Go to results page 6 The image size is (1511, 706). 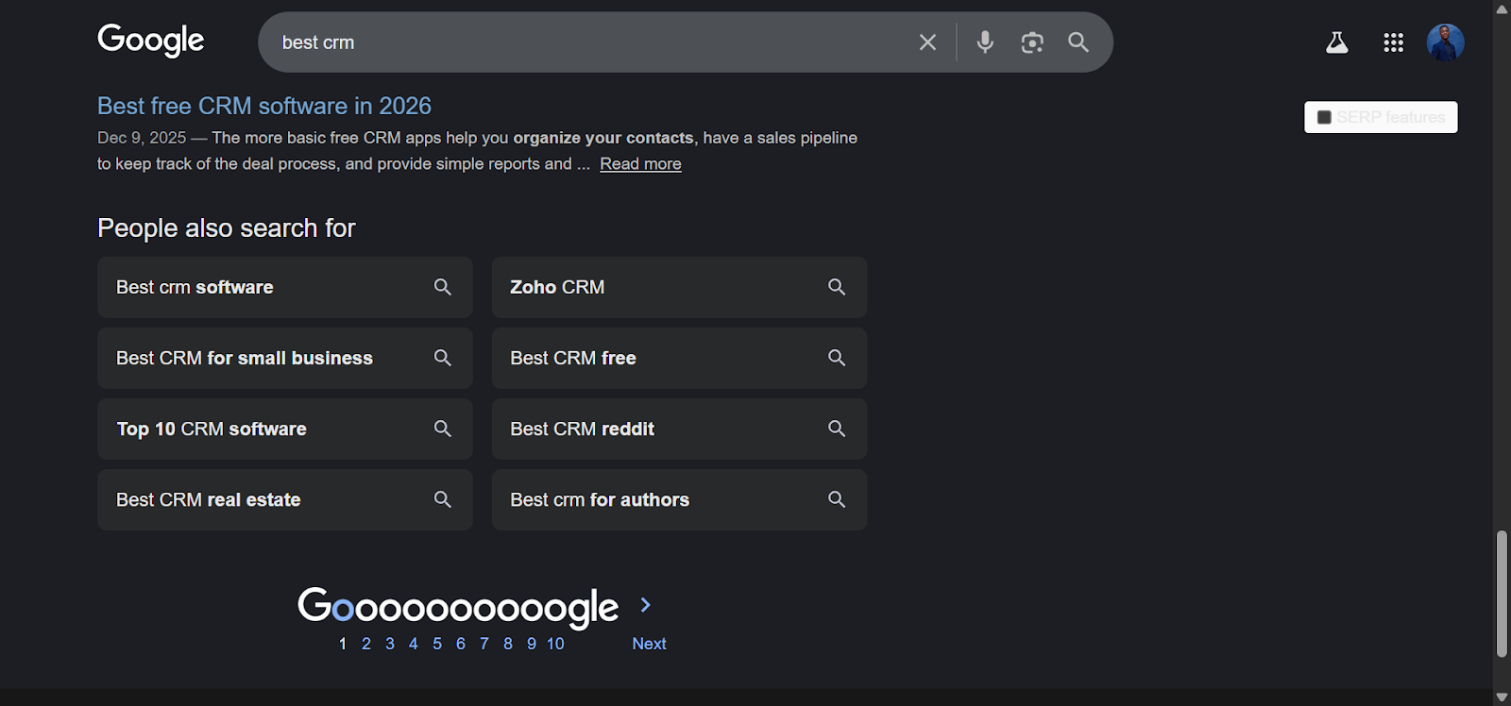click(x=461, y=644)
